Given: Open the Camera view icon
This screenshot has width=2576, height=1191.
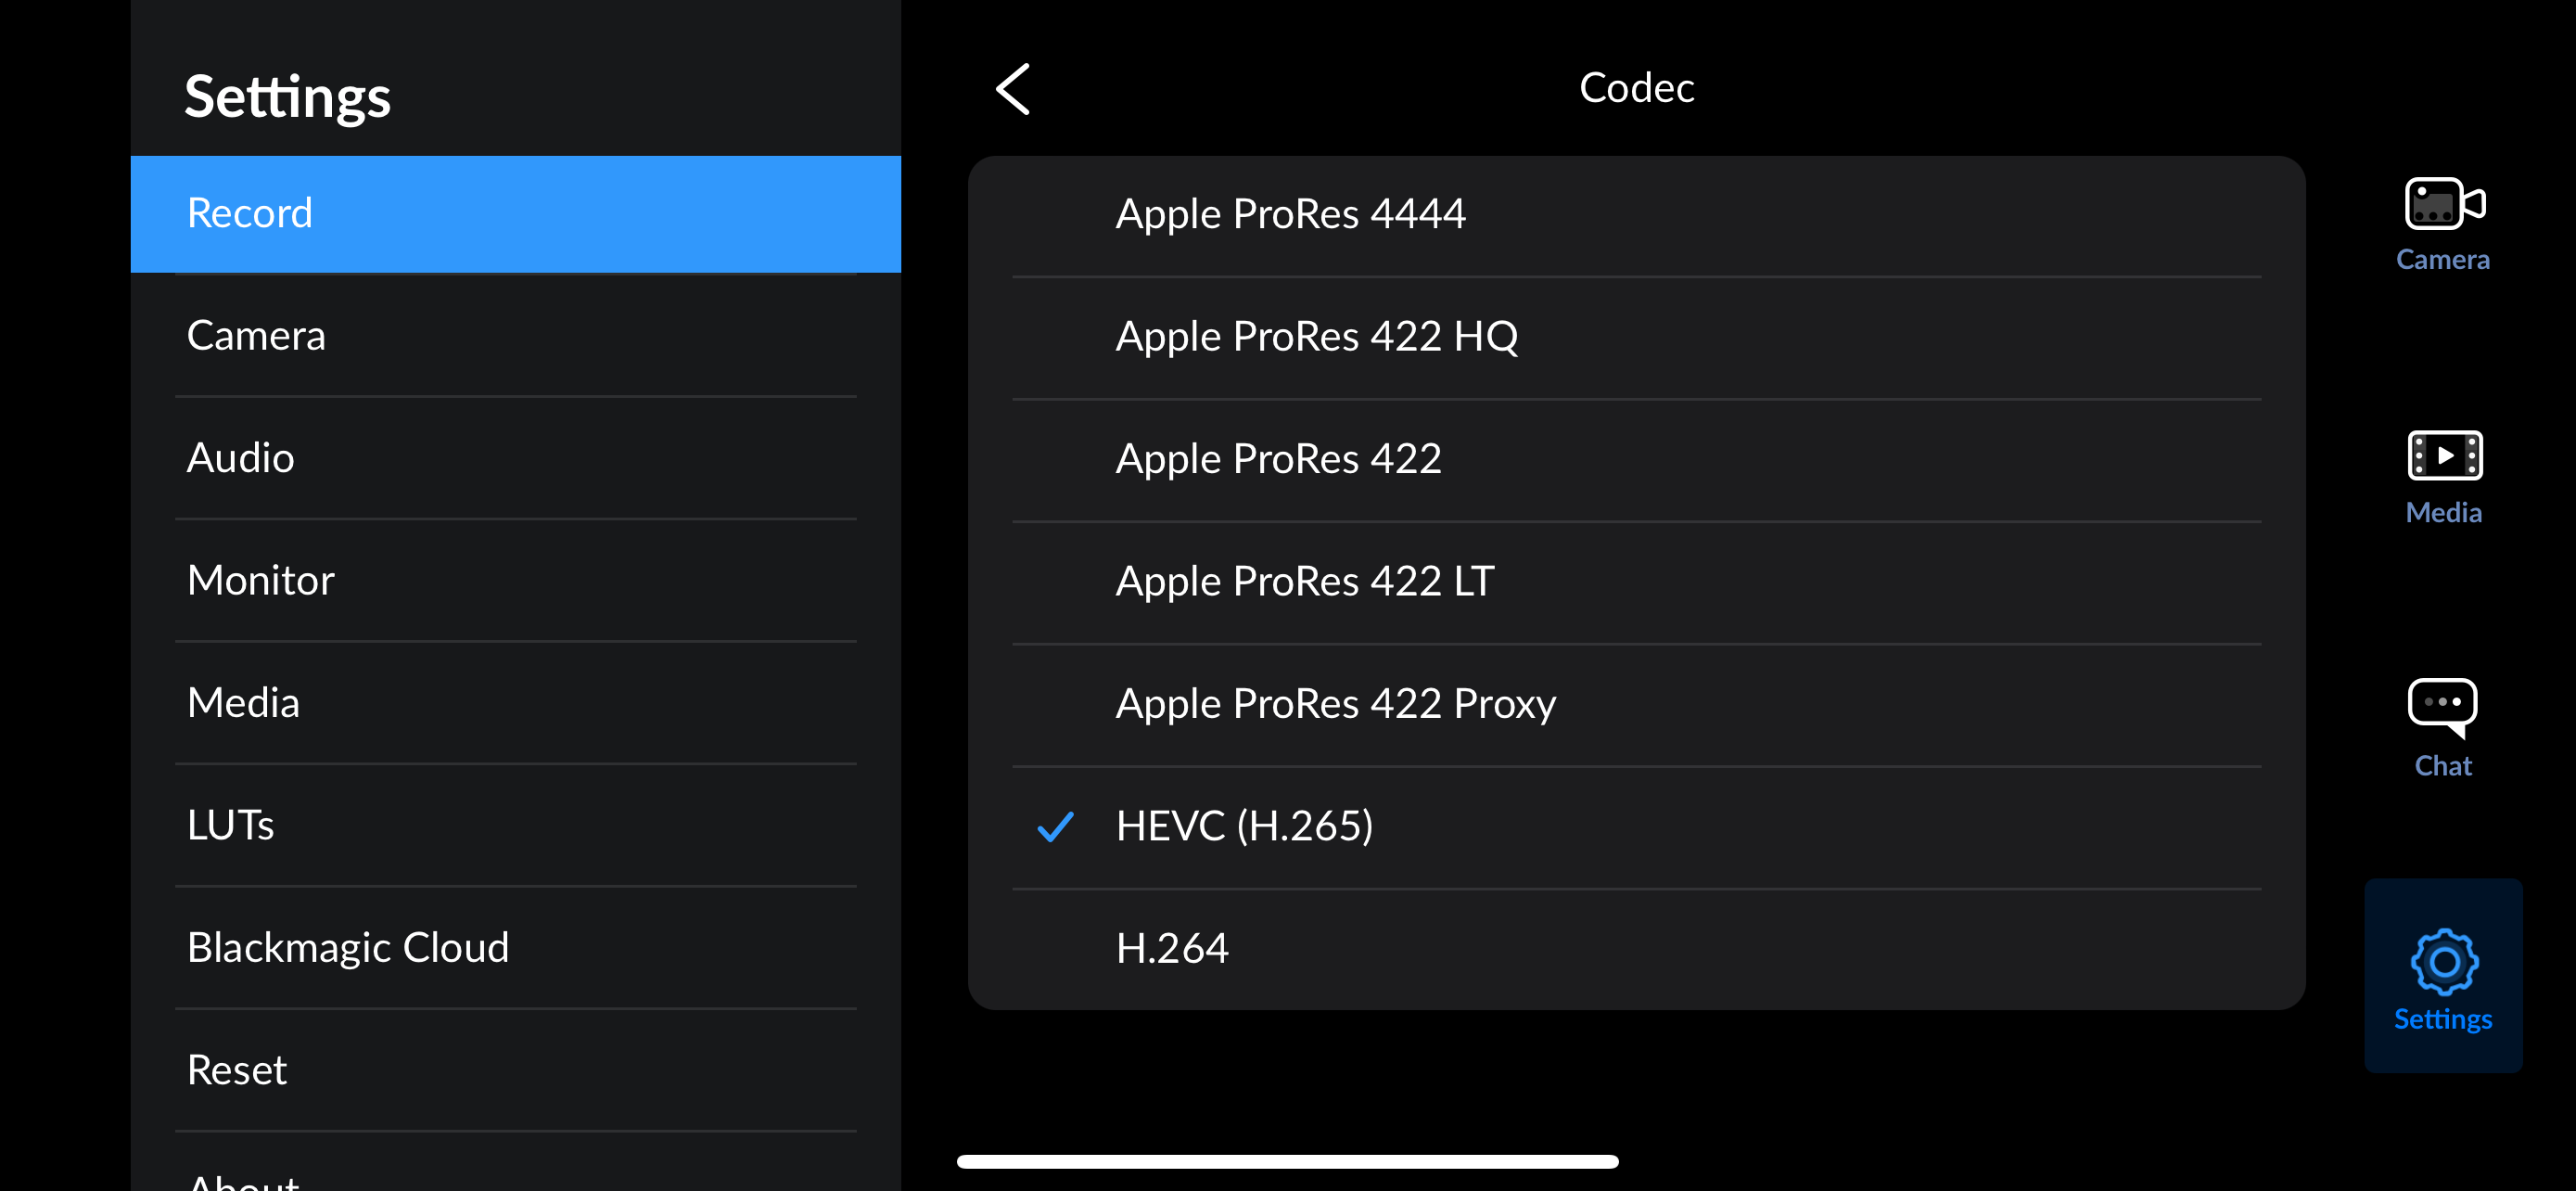Looking at the screenshot, I should click(2442, 205).
